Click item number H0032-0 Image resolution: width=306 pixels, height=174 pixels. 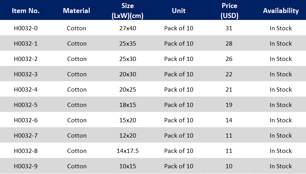tap(26, 28)
